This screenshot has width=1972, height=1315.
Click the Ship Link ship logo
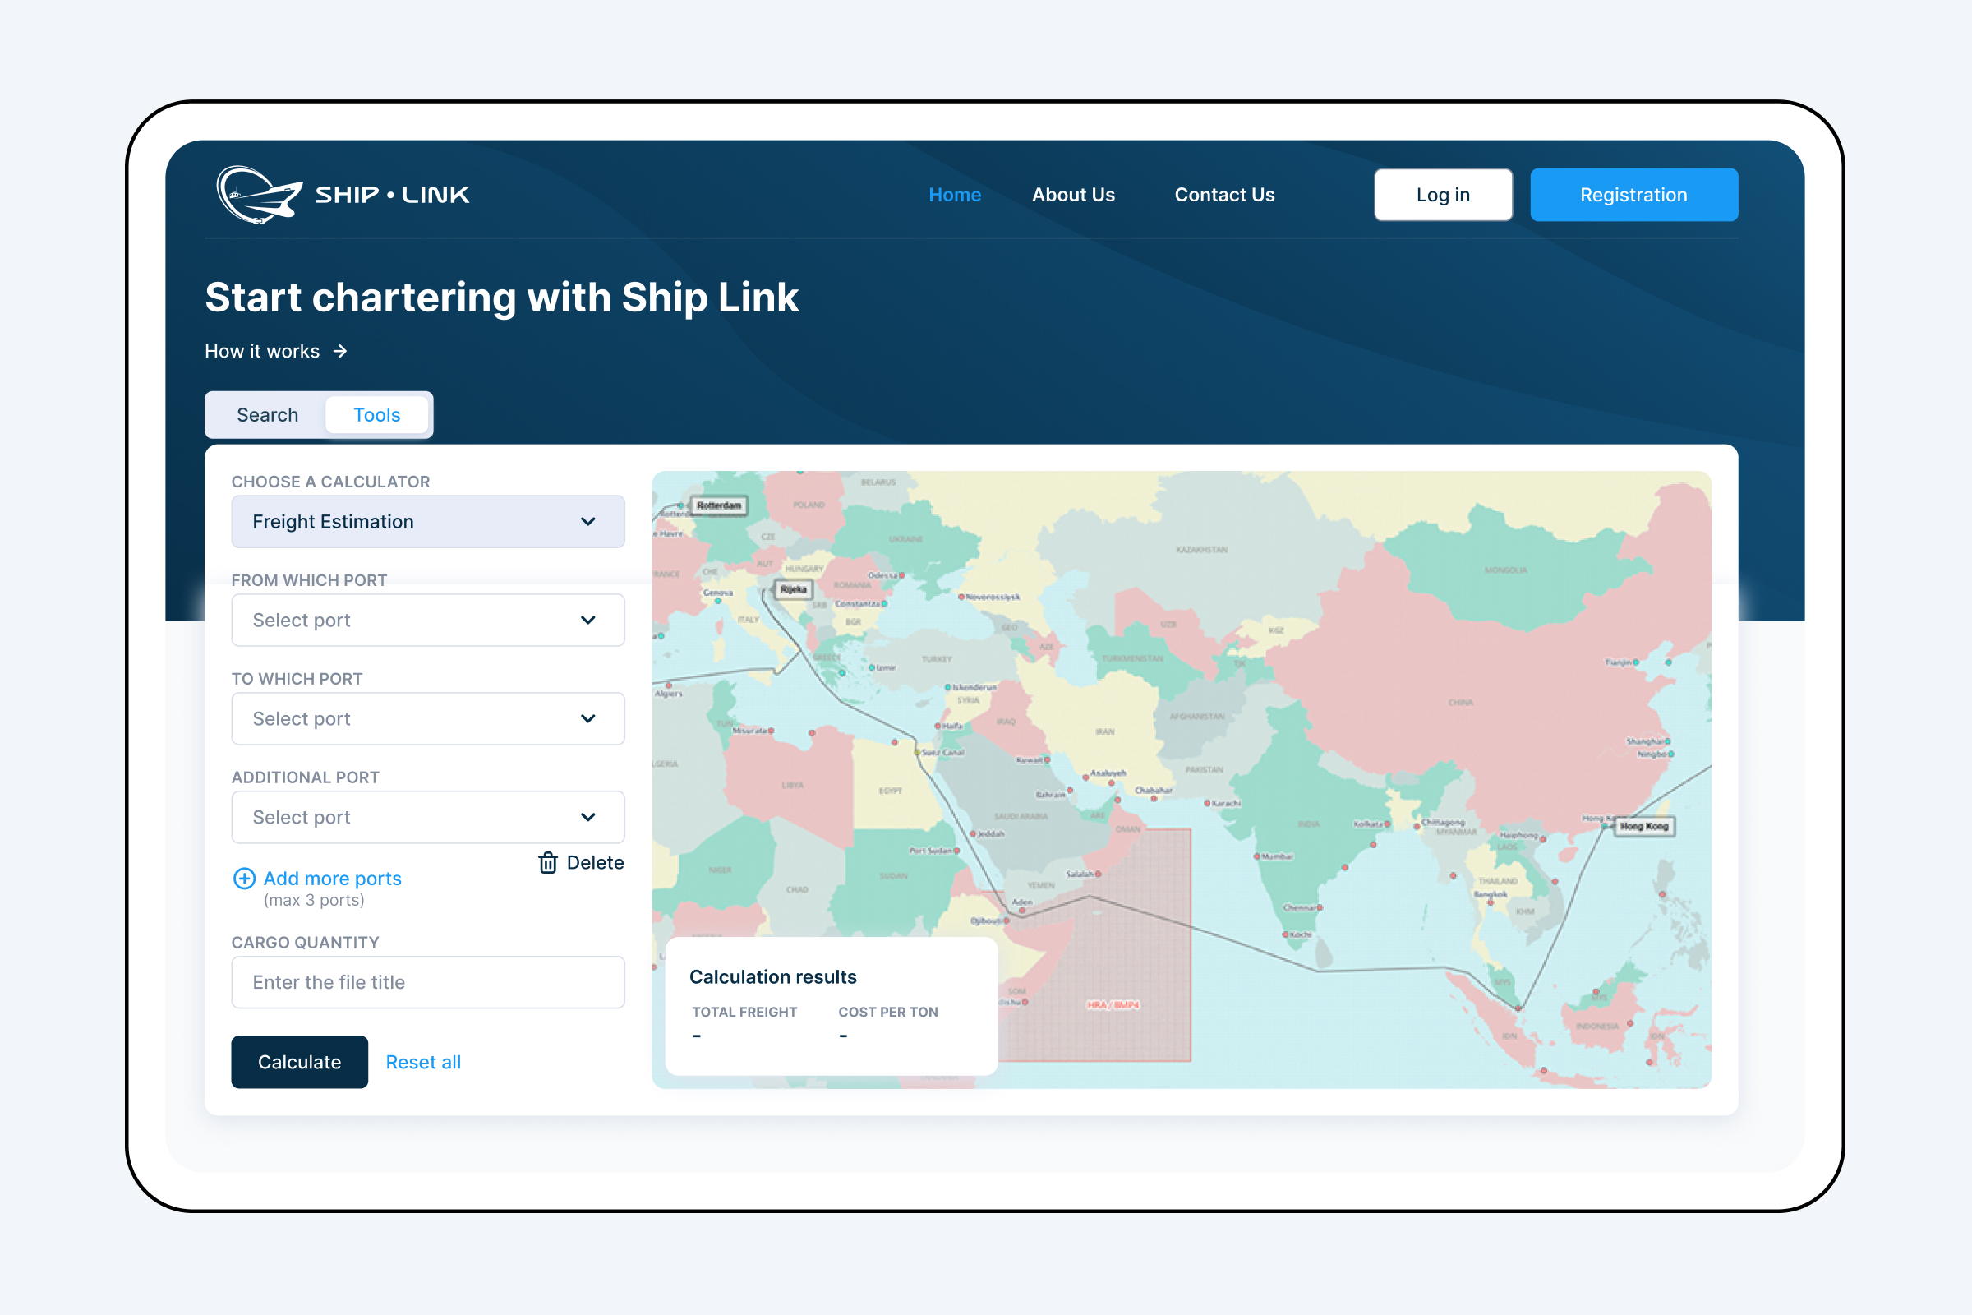(259, 195)
